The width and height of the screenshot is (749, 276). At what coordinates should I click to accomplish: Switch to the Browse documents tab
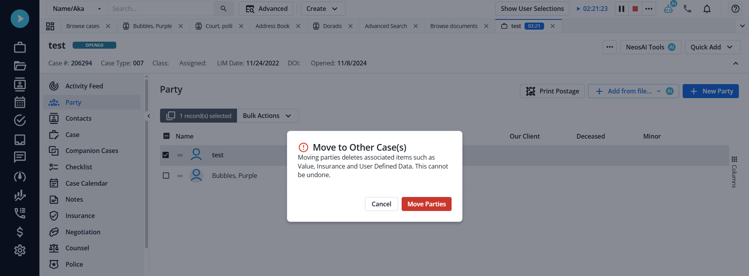click(x=454, y=26)
